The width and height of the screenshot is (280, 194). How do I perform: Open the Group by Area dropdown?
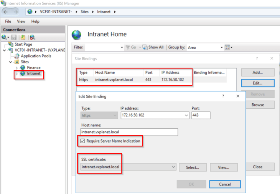[x=222, y=47]
